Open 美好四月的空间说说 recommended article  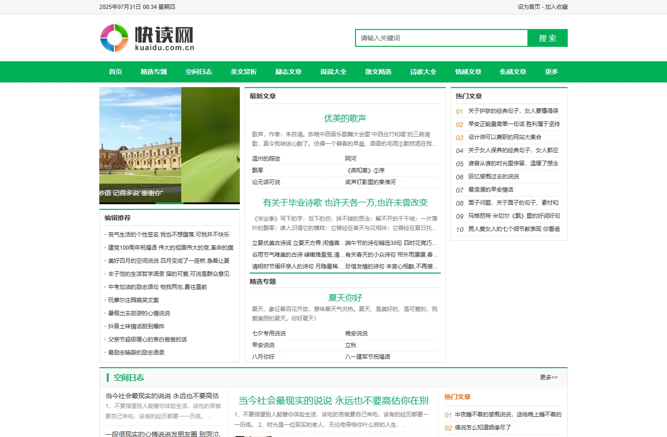click(169, 261)
